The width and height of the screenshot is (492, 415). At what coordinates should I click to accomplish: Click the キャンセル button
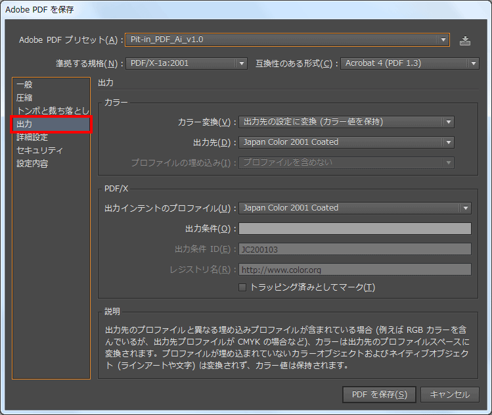450,395
